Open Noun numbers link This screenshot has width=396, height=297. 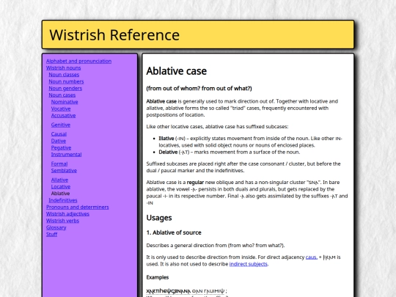pyautogui.click(x=66, y=81)
